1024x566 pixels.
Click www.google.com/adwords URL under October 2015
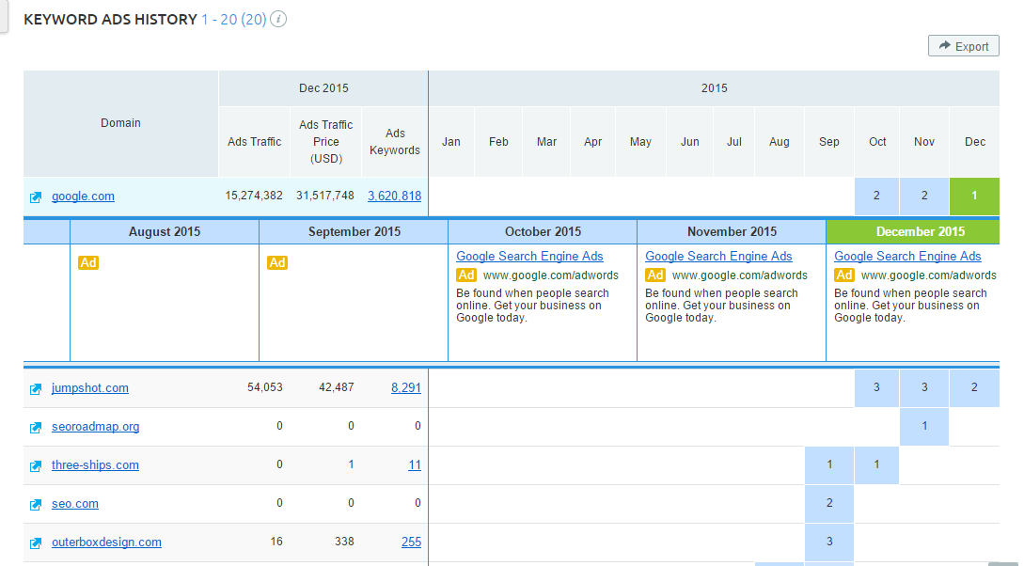(550, 275)
